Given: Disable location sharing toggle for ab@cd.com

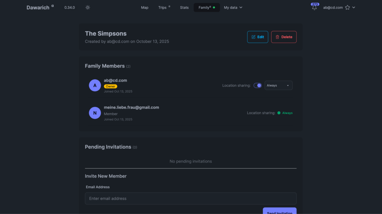Looking at the screenshot, I should coord(257,86).
